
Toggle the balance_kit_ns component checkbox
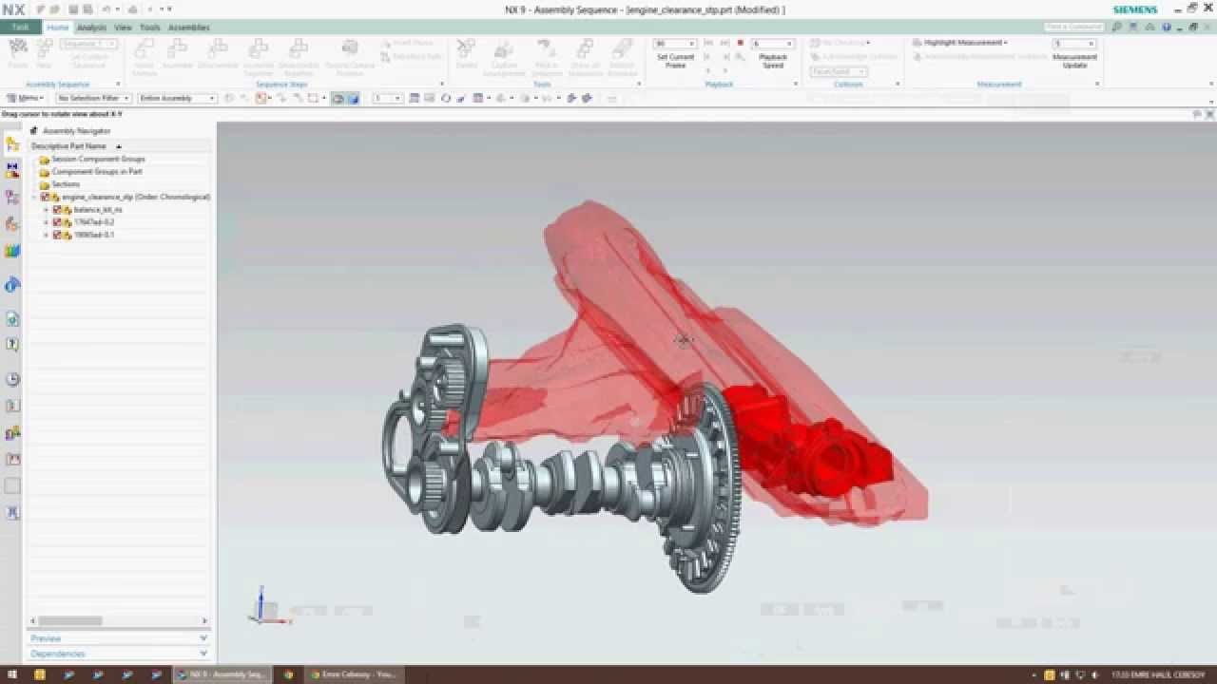click(x=57, y=209)
